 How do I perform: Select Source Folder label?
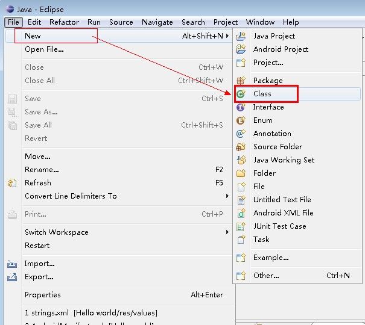click(278, 147)
